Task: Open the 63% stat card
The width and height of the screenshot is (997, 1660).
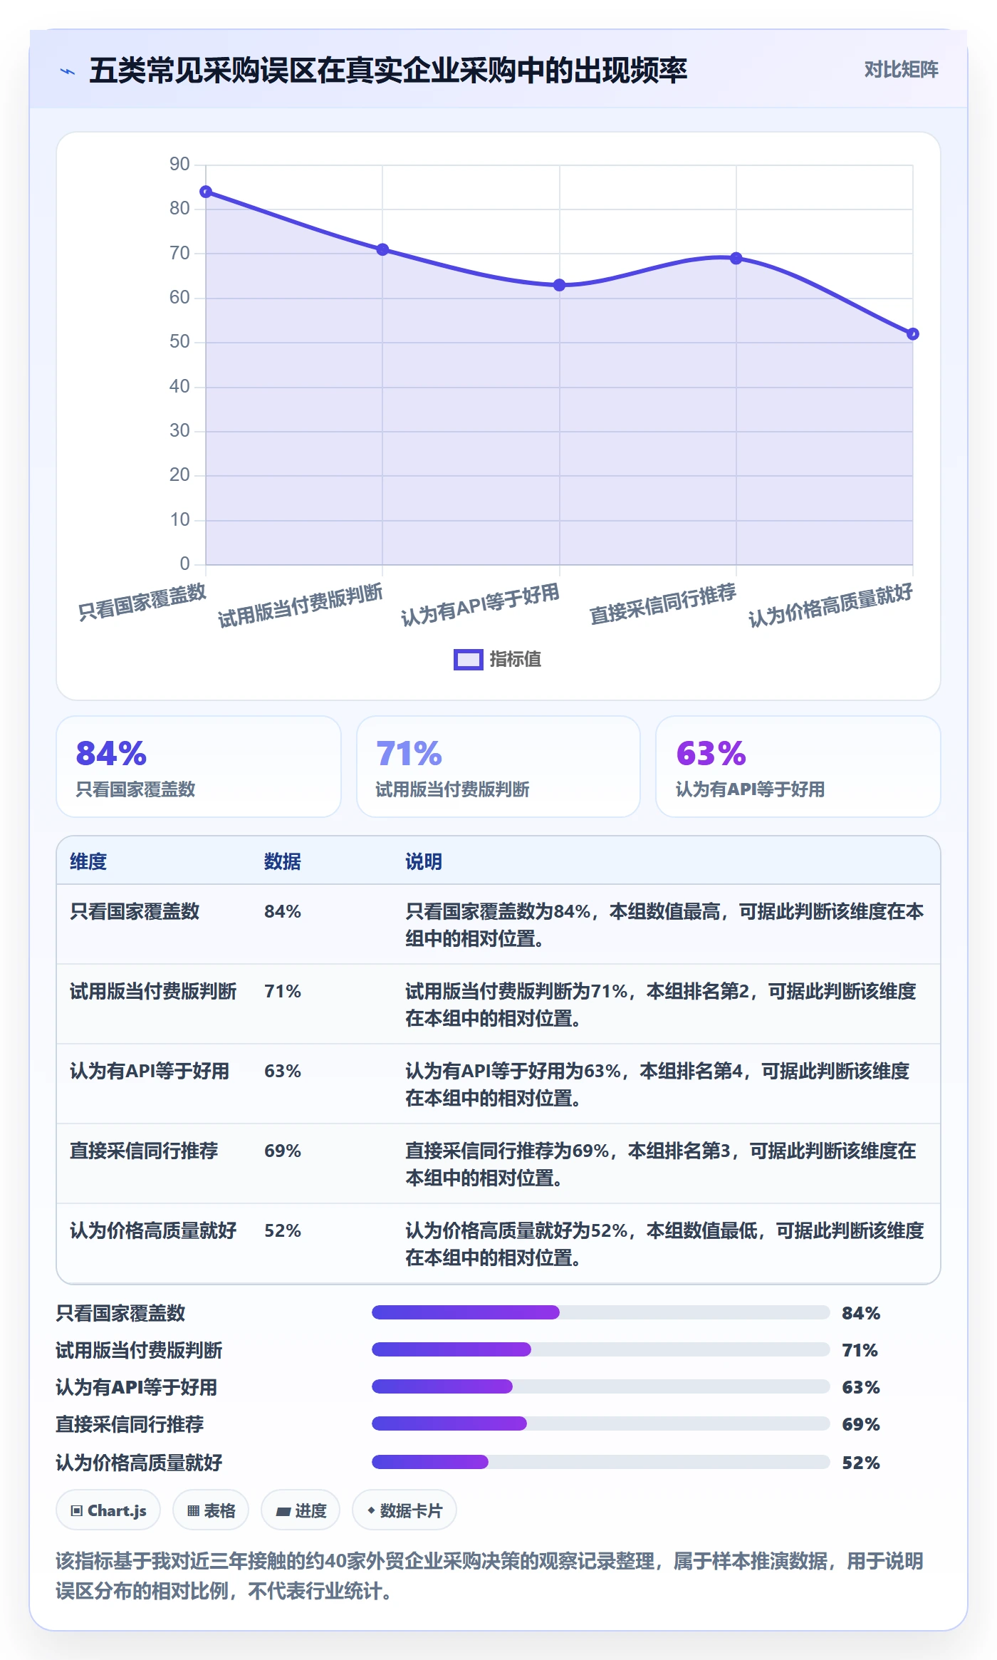Action: click(798, 767)
